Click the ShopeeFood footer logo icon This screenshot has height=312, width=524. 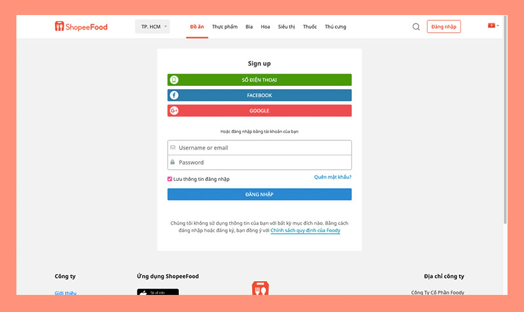(260, 288)
